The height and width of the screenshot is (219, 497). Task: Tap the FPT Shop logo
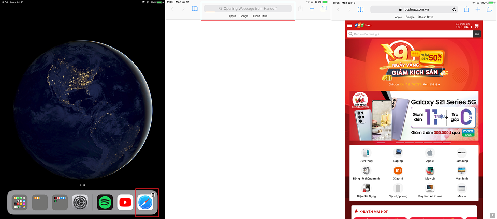[363, 25]
